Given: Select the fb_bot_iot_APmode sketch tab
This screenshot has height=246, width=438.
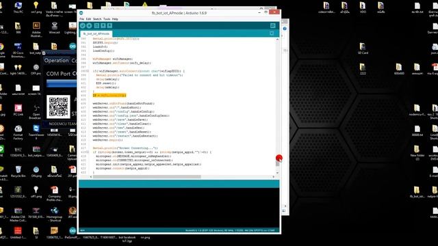Looking at the screenshot, I should pos(96,33).
